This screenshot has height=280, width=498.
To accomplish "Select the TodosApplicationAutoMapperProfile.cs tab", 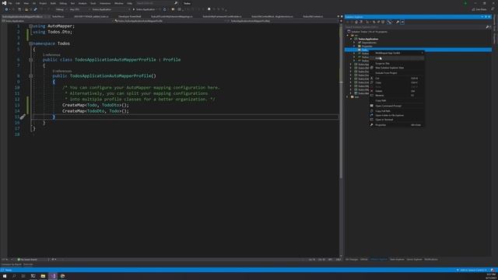I will (x=23, y=16).
